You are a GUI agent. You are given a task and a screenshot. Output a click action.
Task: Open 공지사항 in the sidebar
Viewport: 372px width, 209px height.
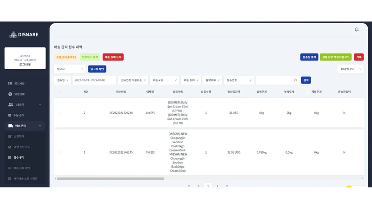[x=19, y=84]
